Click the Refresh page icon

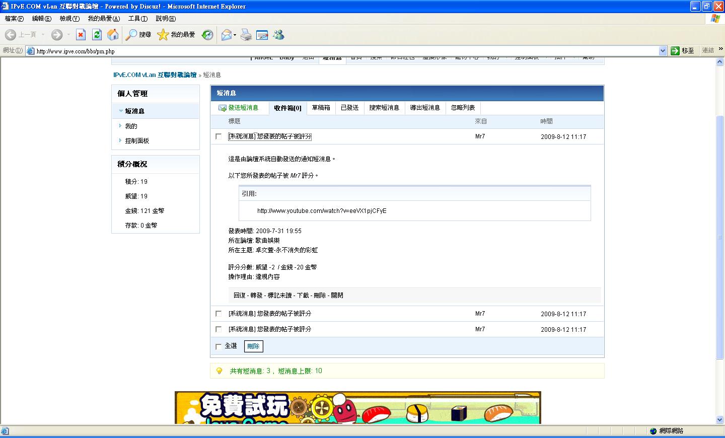pos(97,35)
